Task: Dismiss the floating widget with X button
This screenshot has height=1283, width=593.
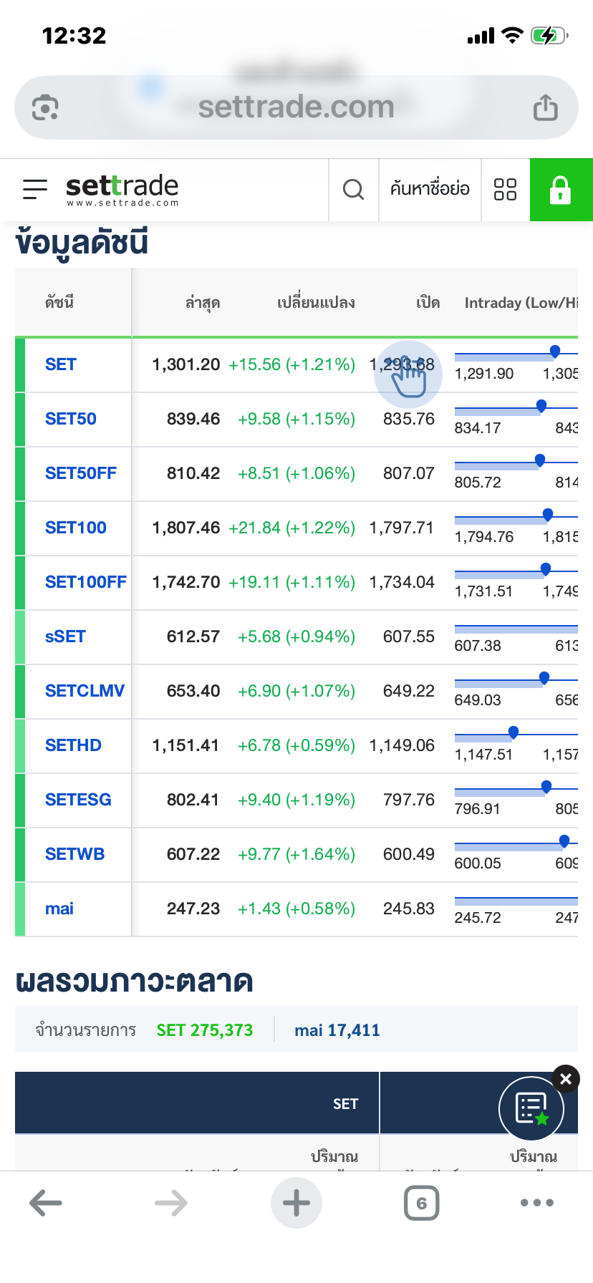Action: [566, 1079]
